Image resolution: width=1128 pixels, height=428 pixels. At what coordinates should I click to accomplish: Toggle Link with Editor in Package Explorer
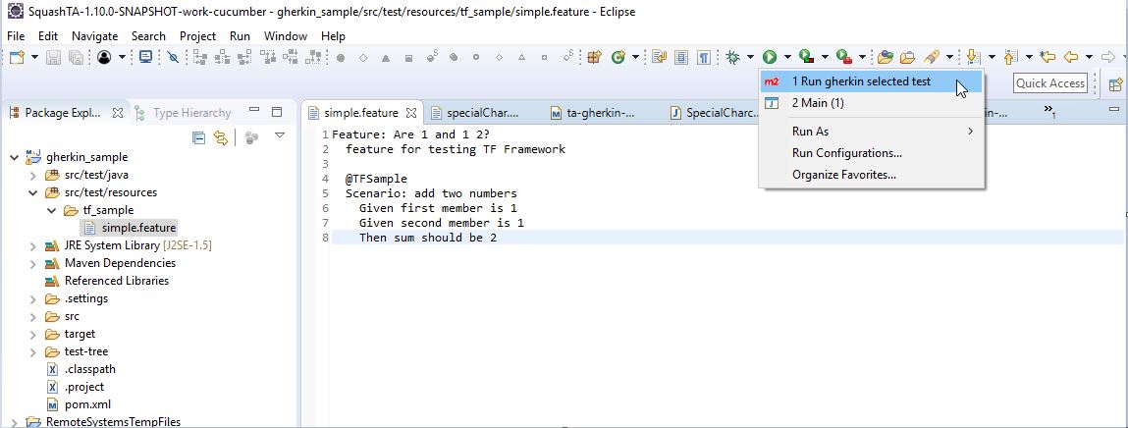click(x=221, y=138)
